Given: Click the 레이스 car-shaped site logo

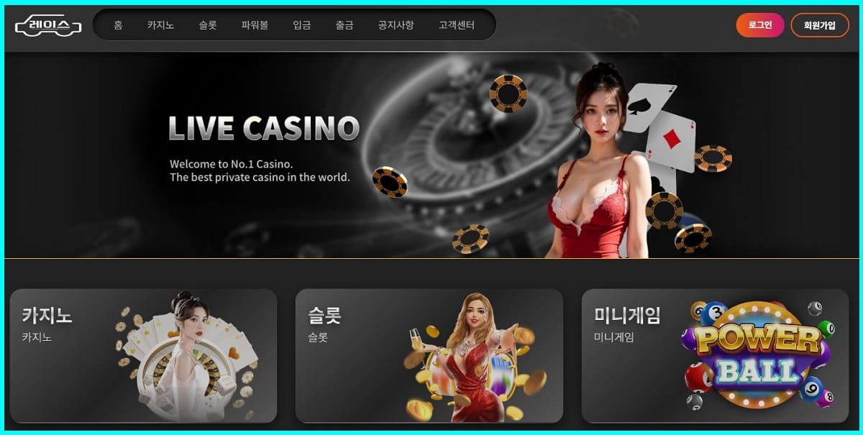Looking at the screenshot, I should tap(48, 26).
